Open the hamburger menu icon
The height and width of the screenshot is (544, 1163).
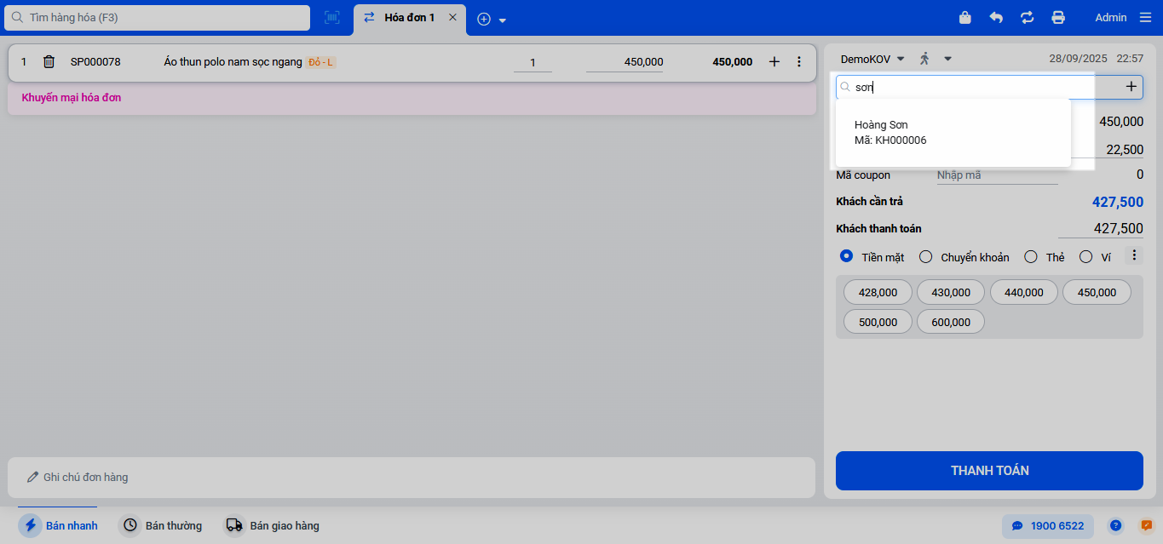(1144, 17)
